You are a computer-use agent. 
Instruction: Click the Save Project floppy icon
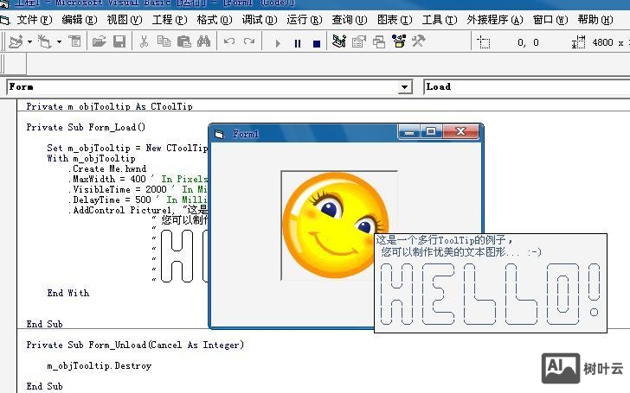[x=119, y=41]
